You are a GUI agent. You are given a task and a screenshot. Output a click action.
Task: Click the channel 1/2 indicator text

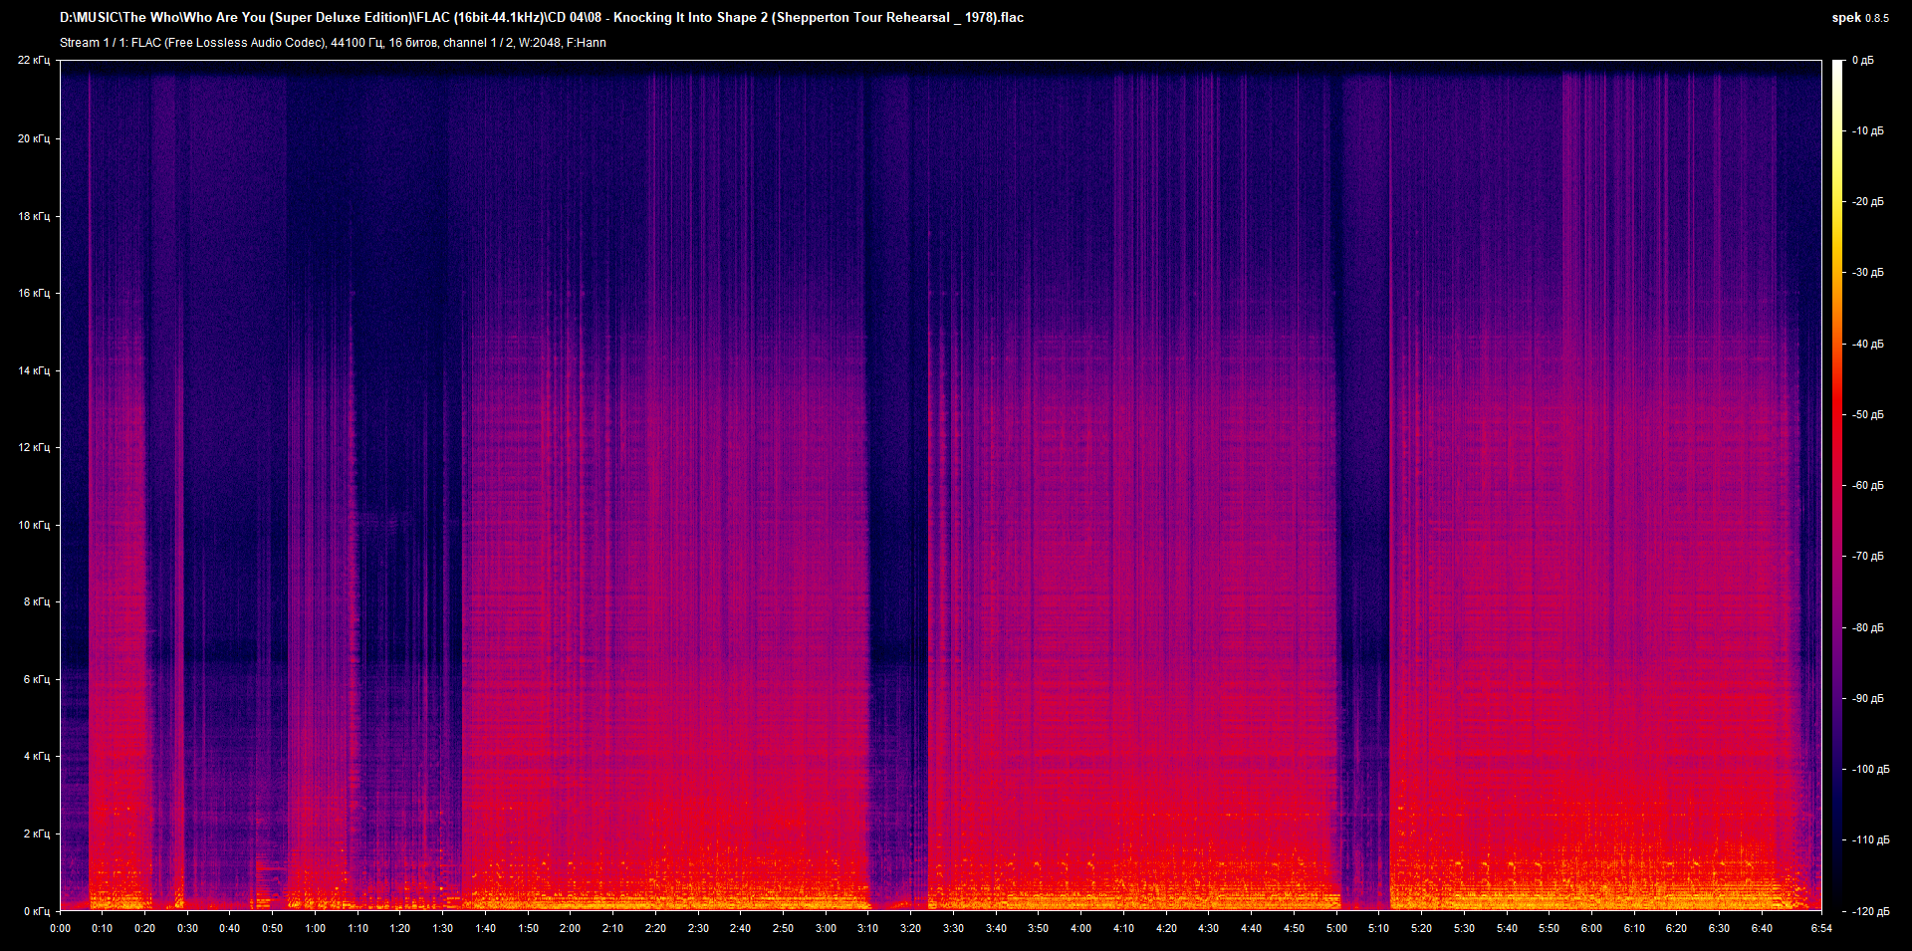point(477,43)
